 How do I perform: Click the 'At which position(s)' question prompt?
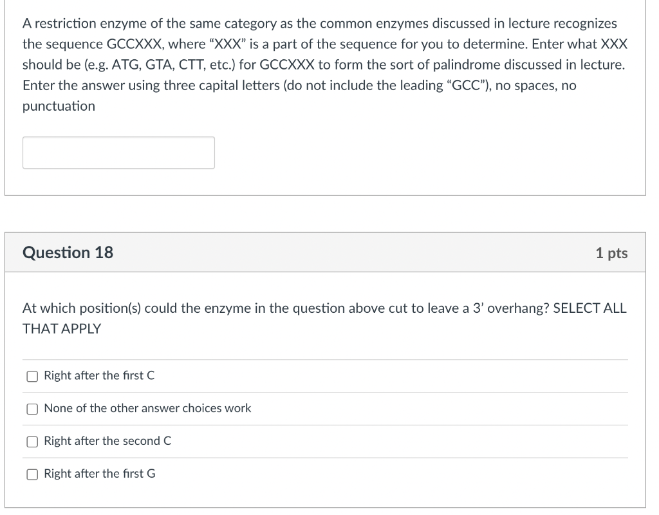point(324,308)
